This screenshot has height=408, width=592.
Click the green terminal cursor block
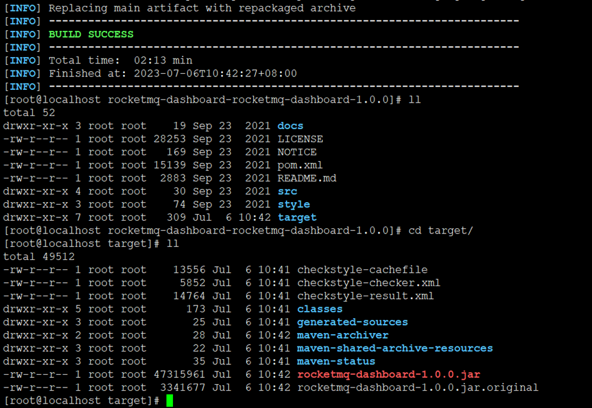[170, 400]
